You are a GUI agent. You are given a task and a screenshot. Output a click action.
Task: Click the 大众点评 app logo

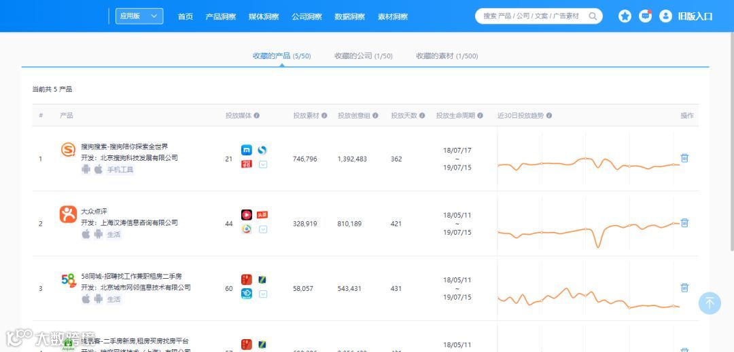(x=69, y=214)
